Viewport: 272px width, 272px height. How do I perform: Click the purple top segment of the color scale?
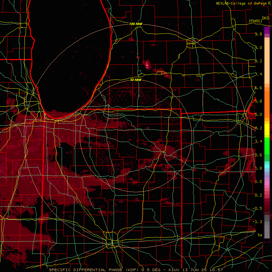coord(267,31)
